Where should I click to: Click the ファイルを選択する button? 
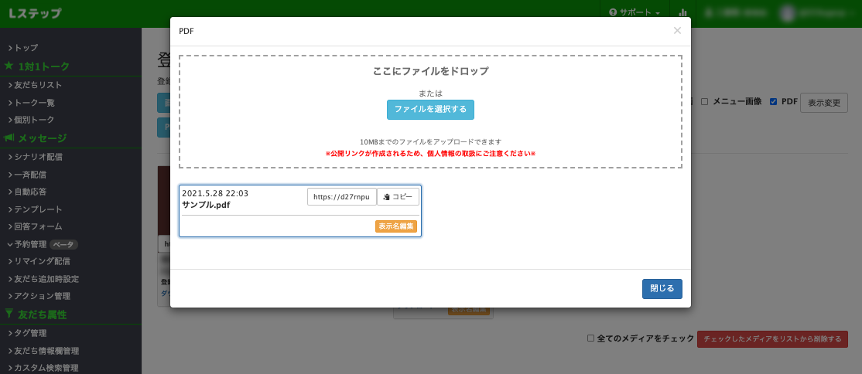pyautogui.click(x=430, y=109)
